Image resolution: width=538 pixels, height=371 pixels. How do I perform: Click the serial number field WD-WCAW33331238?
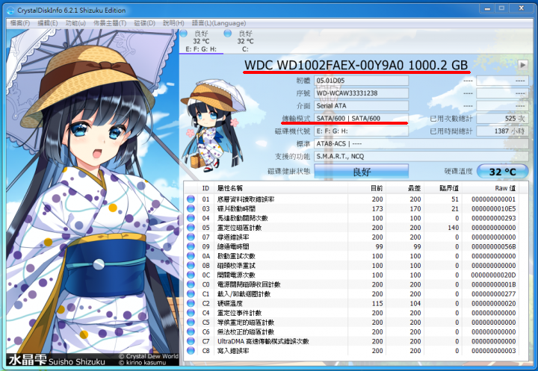pyautogui.click(x=362, y=93)
